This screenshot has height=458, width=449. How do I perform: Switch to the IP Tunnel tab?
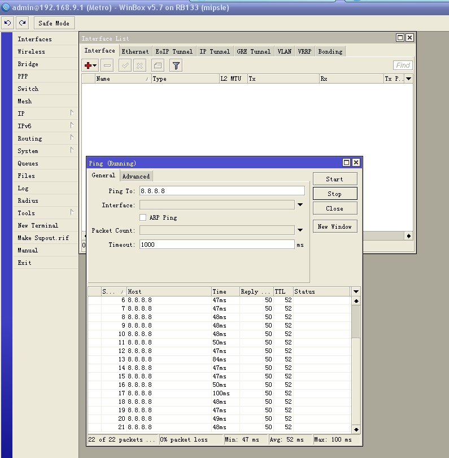point(215,51)
